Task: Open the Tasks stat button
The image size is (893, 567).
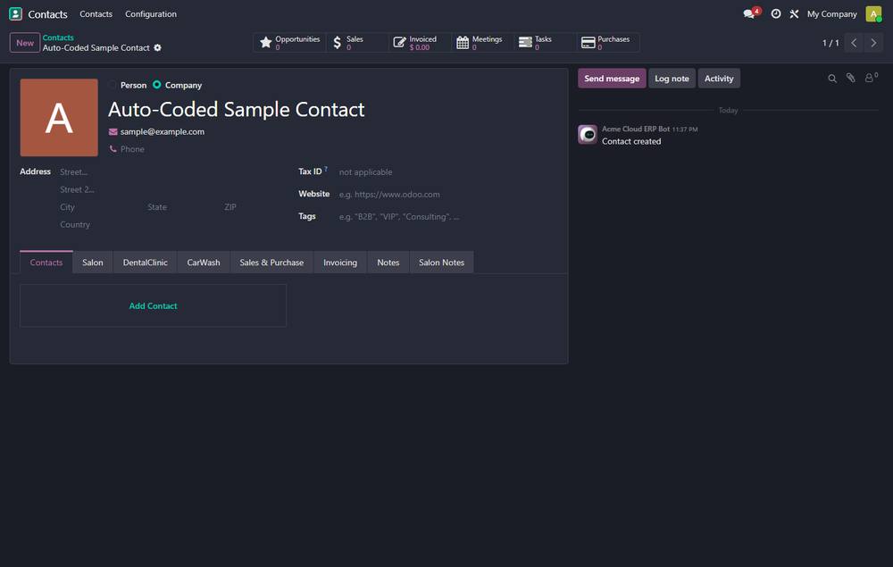Action: (545, 43)
